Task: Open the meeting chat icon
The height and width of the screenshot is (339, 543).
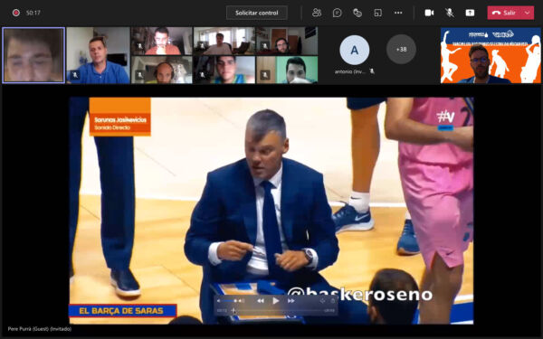Action: [x=337, y=13]
